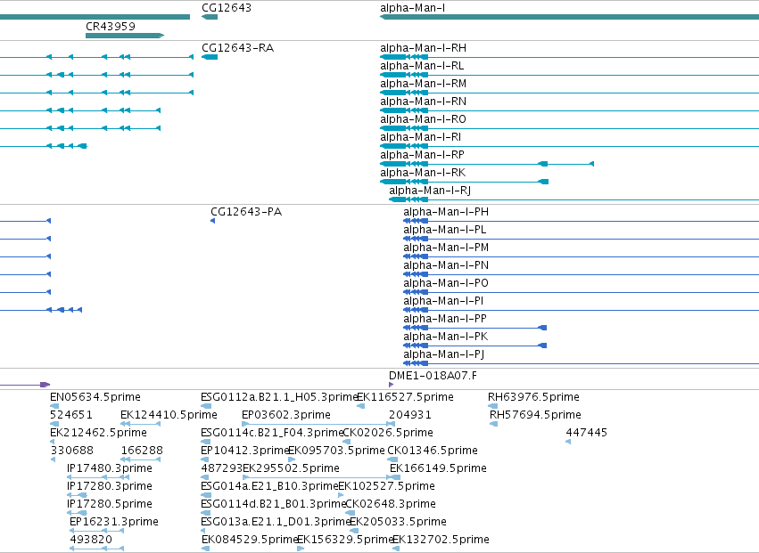The height and width of the screenshot is (553, 759).
Task: Click CDS alpha-Man-I-PI
Action: 581,310
